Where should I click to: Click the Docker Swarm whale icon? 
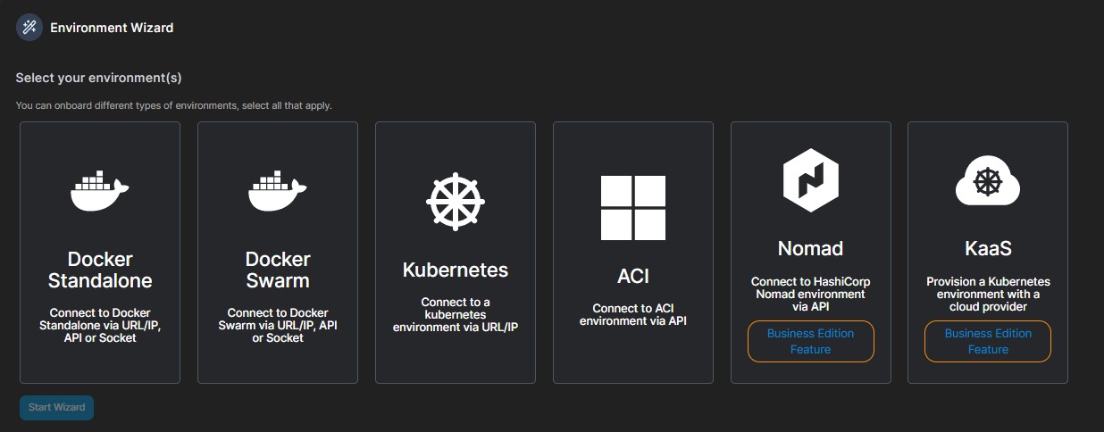tap(278, 191)
